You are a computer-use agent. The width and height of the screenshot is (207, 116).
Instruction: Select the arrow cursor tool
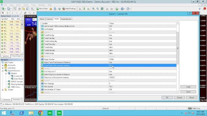click(x=3, y=13)
